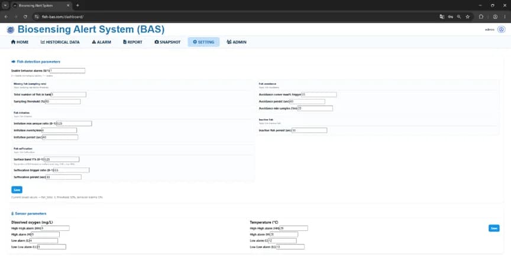Edit total number of fish field
The height and width of the screenshot is (274, 511).
69,94
